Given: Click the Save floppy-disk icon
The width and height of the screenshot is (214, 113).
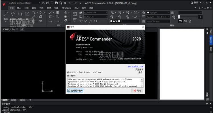Looking at the screenshot, I should point(56,3).
